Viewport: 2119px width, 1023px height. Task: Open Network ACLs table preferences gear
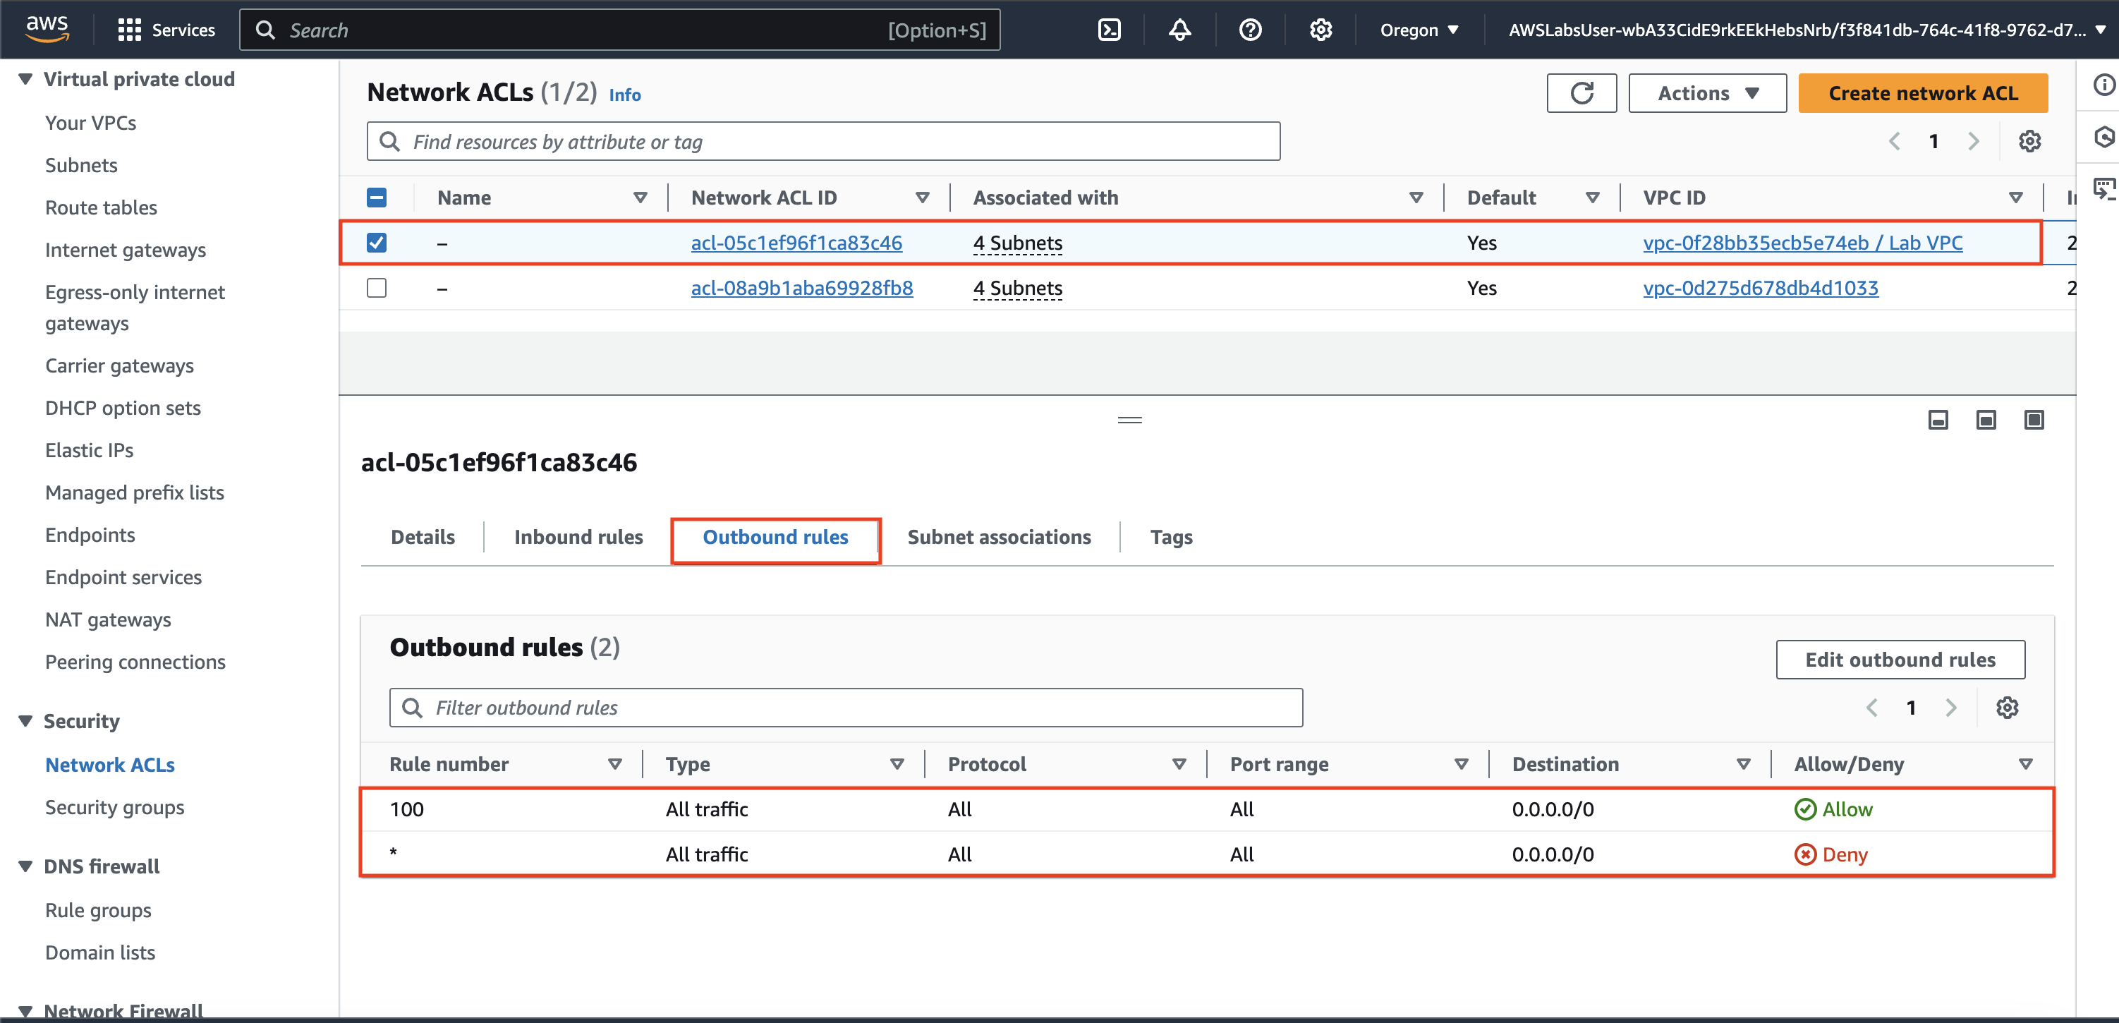point(2029,142)
